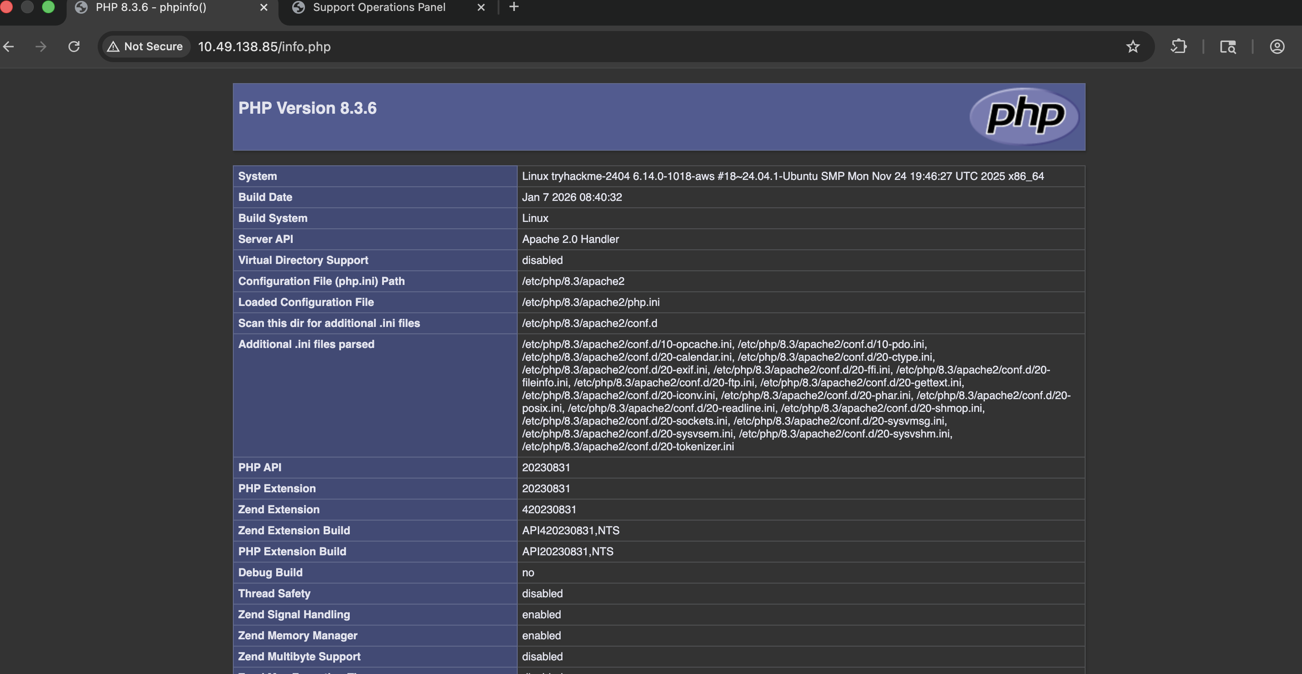Bookmark this page with the star icon
The image size is (1302, 674).
(1133, 47)
